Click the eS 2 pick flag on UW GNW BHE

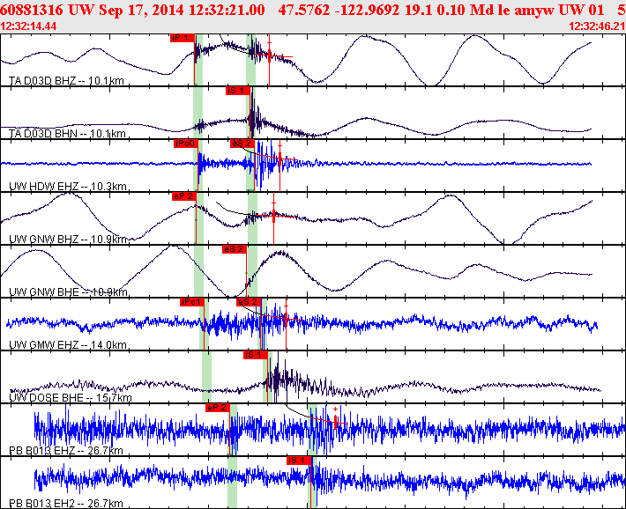pos(235,249)
